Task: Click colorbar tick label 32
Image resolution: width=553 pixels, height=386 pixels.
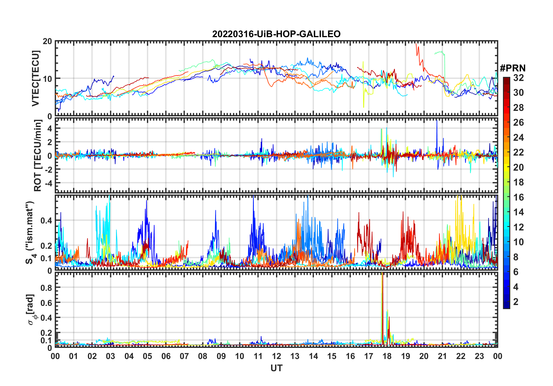Action: [518, 78]
